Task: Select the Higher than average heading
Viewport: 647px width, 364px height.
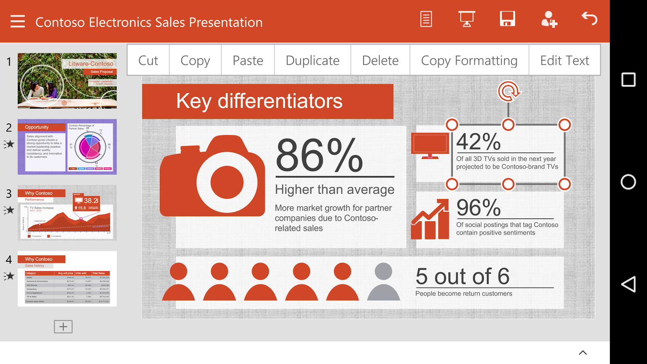Action: coord(334,190)
